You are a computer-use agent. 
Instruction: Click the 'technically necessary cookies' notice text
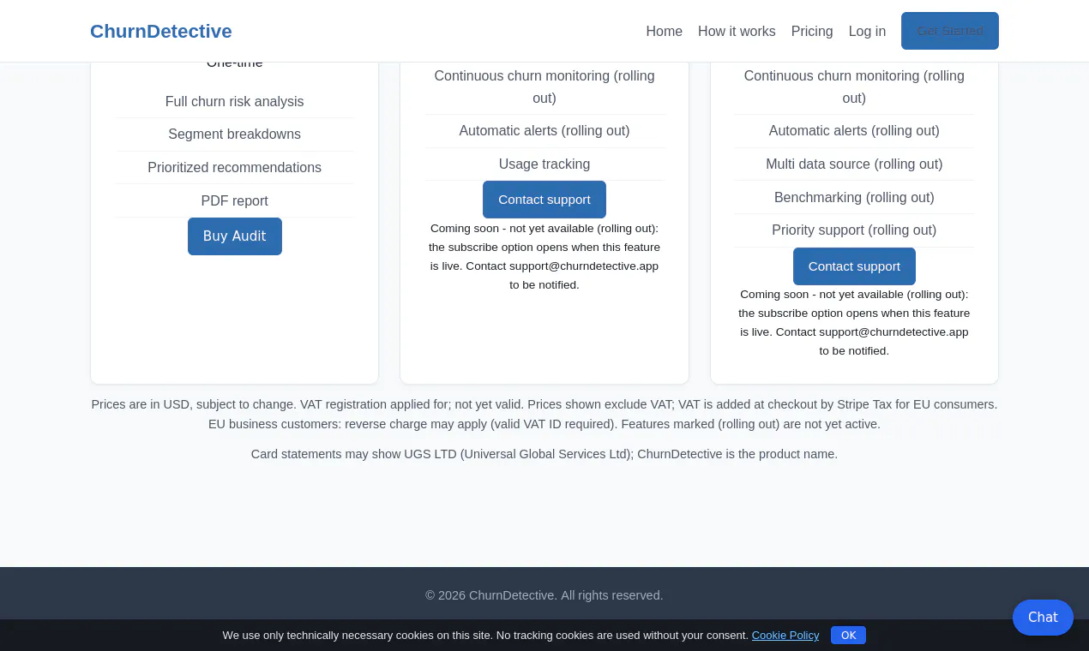click(x=485, y=636)
